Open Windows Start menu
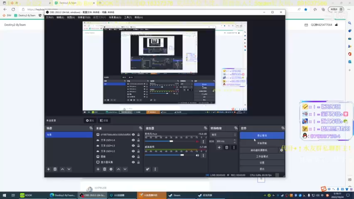Screen dimensions: 354x199 (4, 195)
